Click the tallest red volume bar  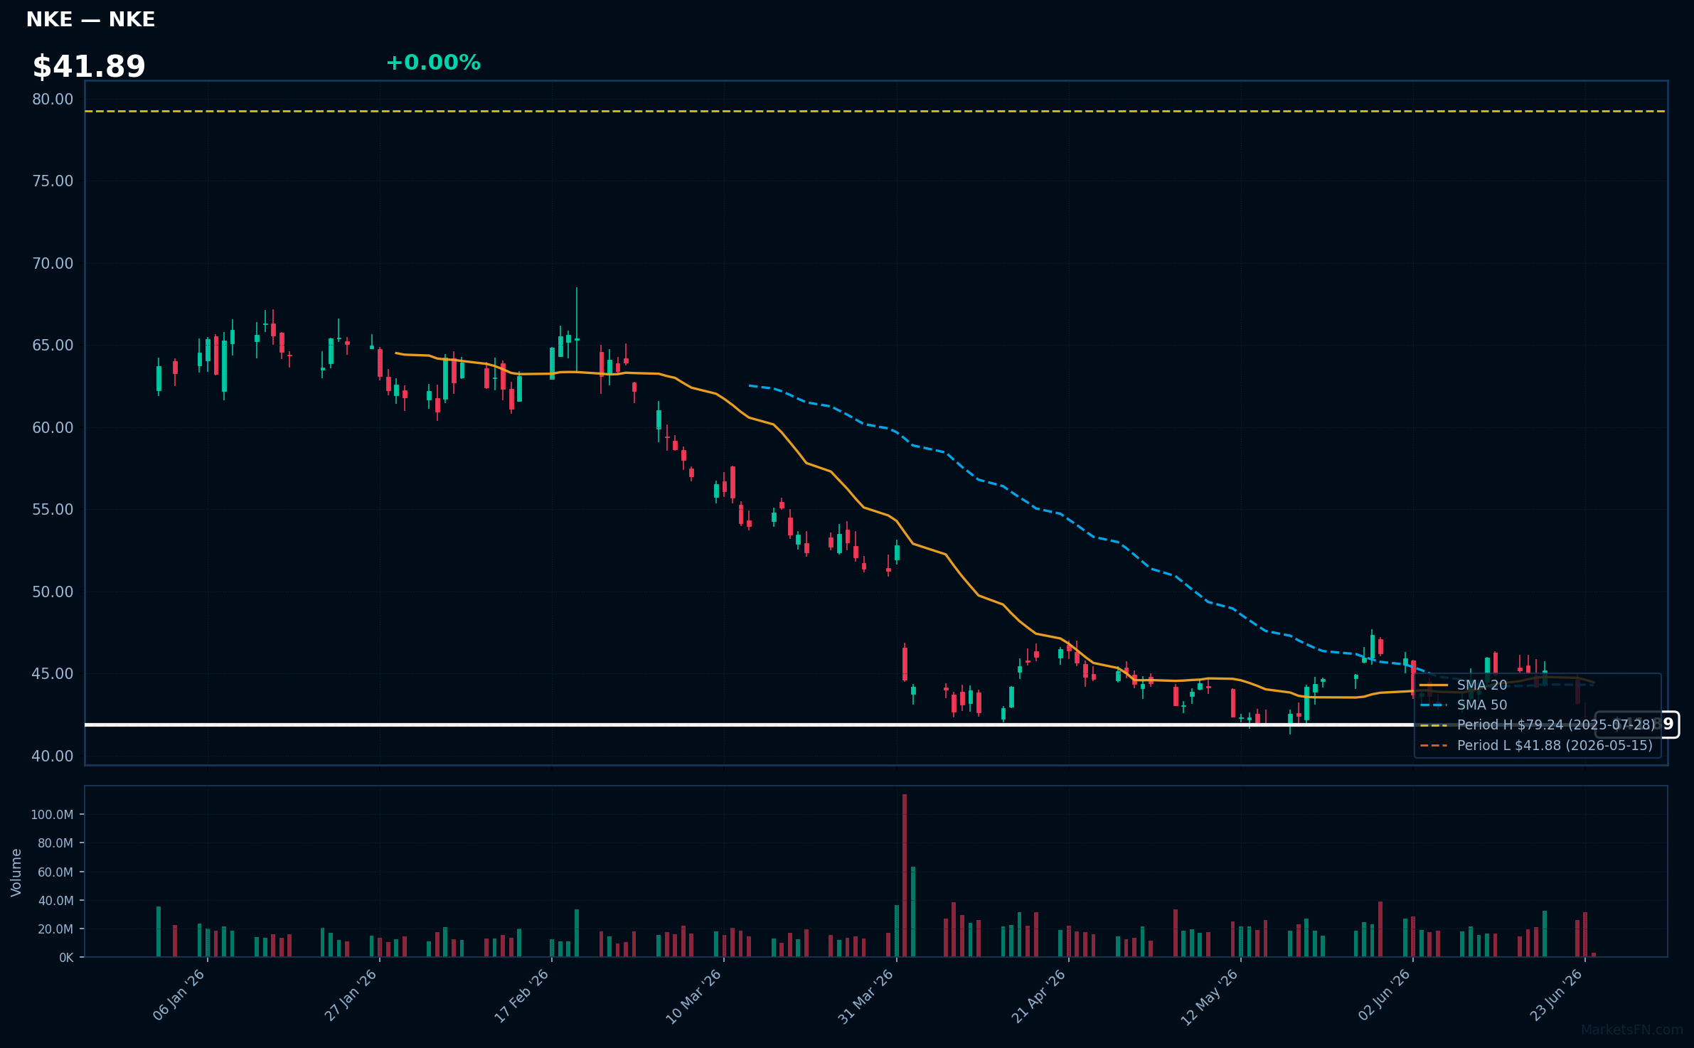(x=905, y=876)
